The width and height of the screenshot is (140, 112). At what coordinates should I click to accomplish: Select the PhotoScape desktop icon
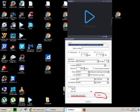click(x=22, y=58)
